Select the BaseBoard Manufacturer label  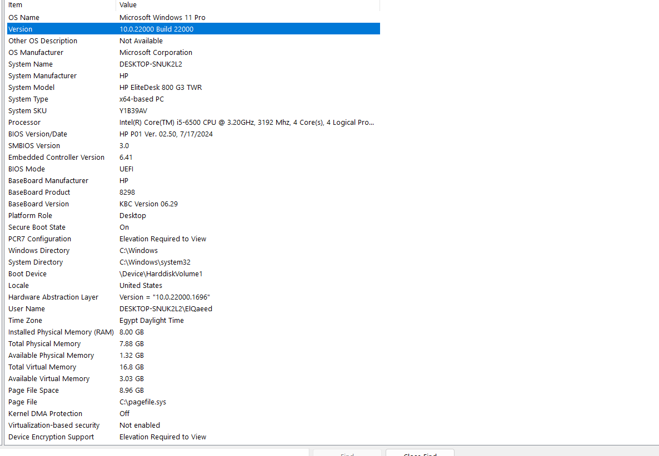(x=48, y=181)
